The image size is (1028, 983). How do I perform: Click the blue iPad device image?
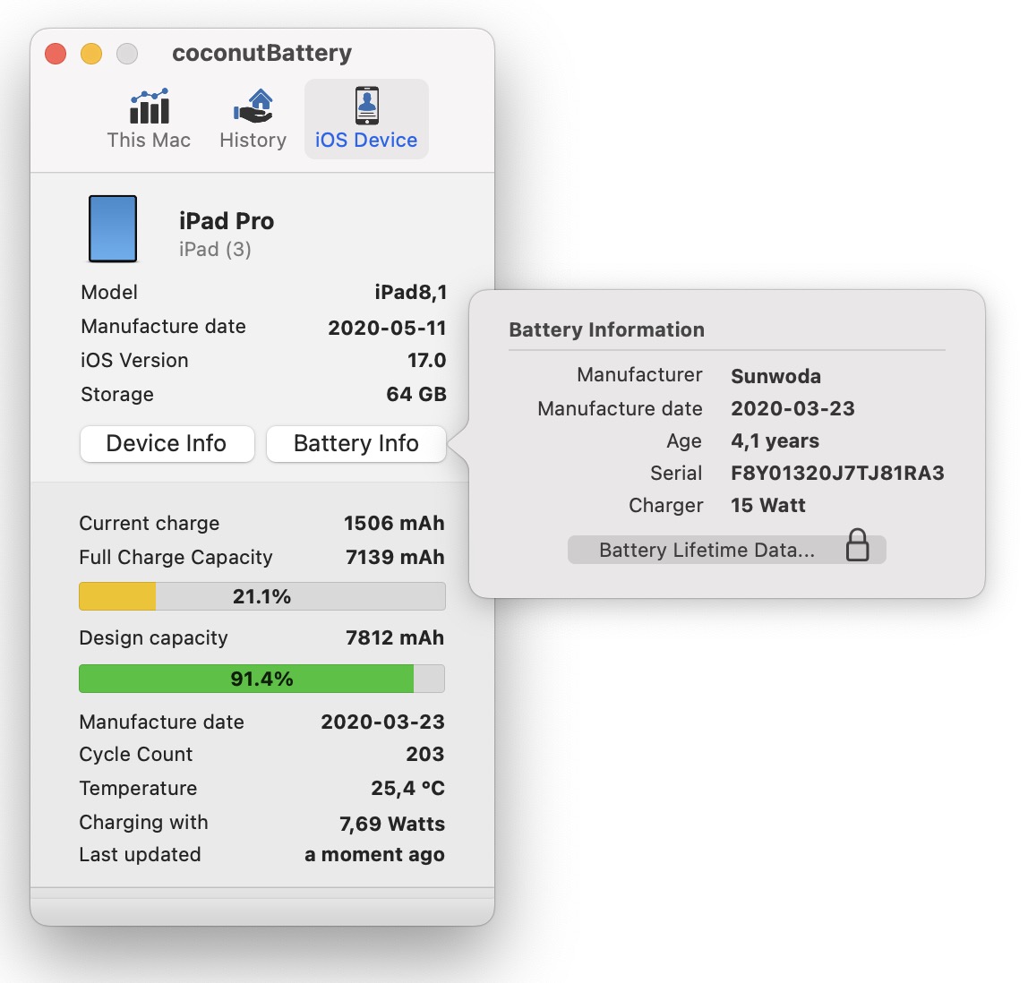pos(113,228)
